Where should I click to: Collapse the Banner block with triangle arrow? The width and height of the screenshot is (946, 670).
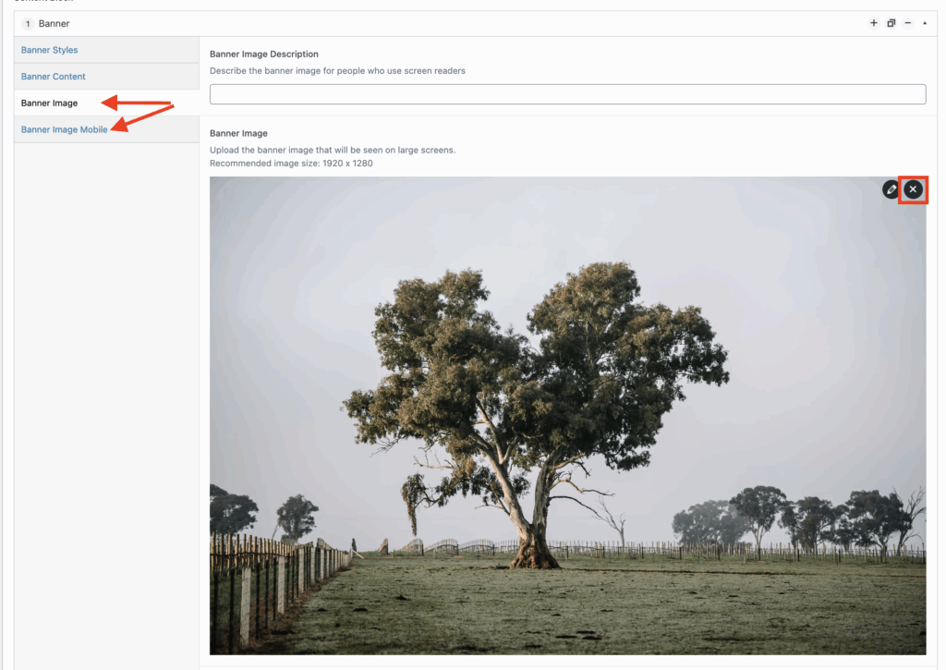[x=925, y=23]
